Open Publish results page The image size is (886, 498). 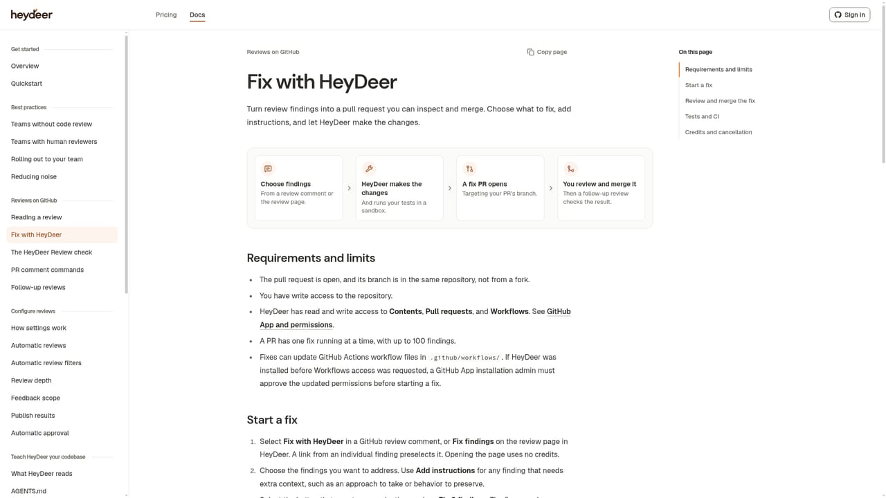click(x=62, y=416)
